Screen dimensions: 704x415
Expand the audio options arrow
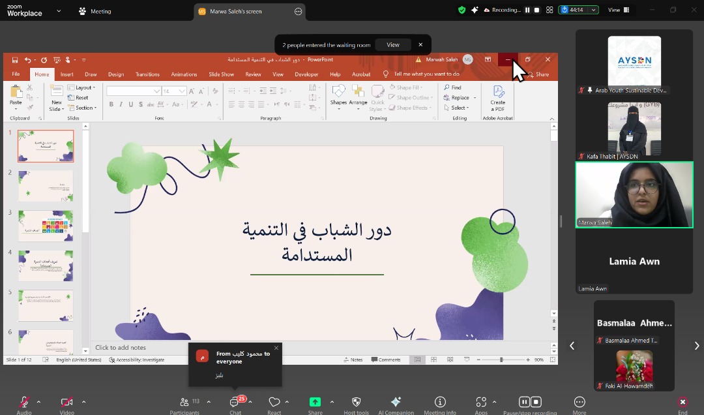click(x=38, y=402)
